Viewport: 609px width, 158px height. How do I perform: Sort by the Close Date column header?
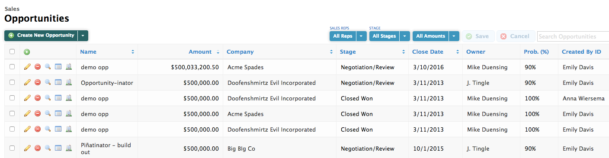tap(428, 52)
